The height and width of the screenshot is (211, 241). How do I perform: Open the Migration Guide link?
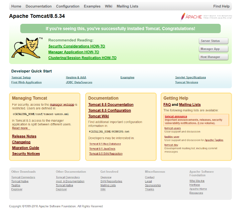(26, 148)
